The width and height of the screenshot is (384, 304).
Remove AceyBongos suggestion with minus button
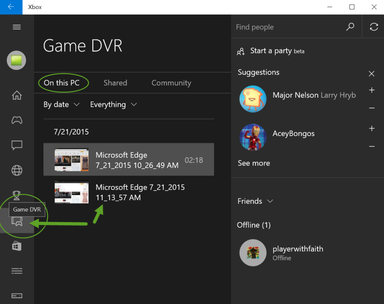(372, 146)
